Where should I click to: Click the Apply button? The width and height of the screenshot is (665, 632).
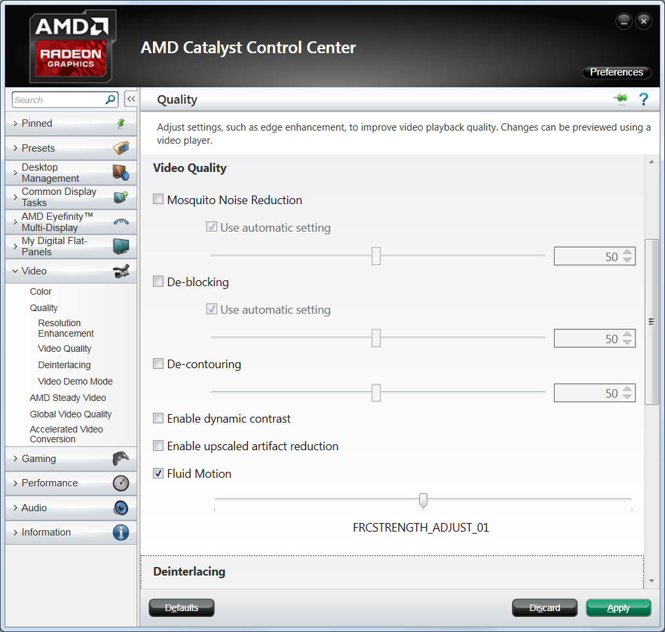618,608
